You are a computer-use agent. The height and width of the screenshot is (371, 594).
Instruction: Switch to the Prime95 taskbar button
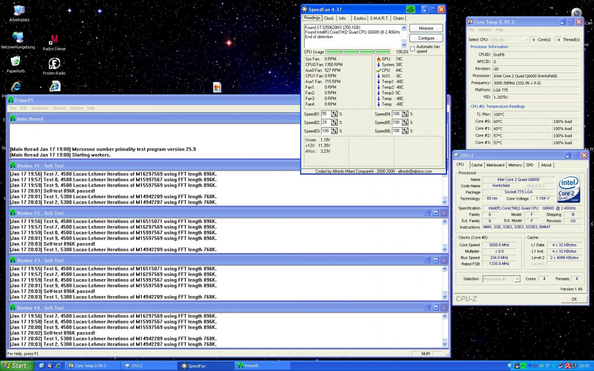click(x=263, y=366)
